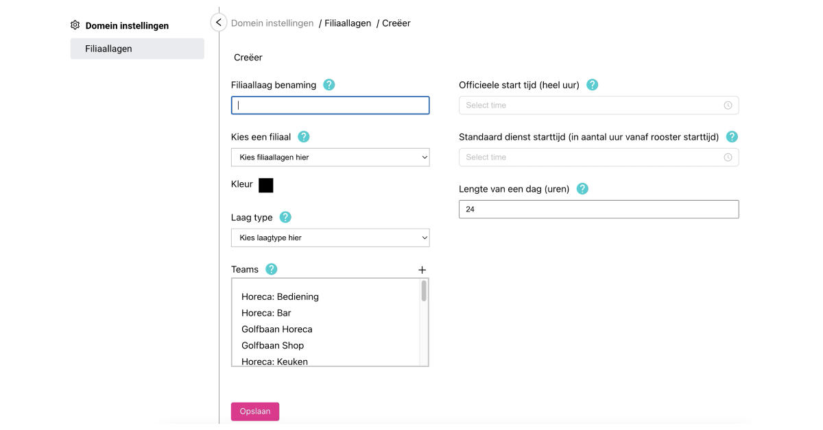Click the Filiaallagen breadcrumb link
Screen dimensions: 823x430
[x=348, y=23]
